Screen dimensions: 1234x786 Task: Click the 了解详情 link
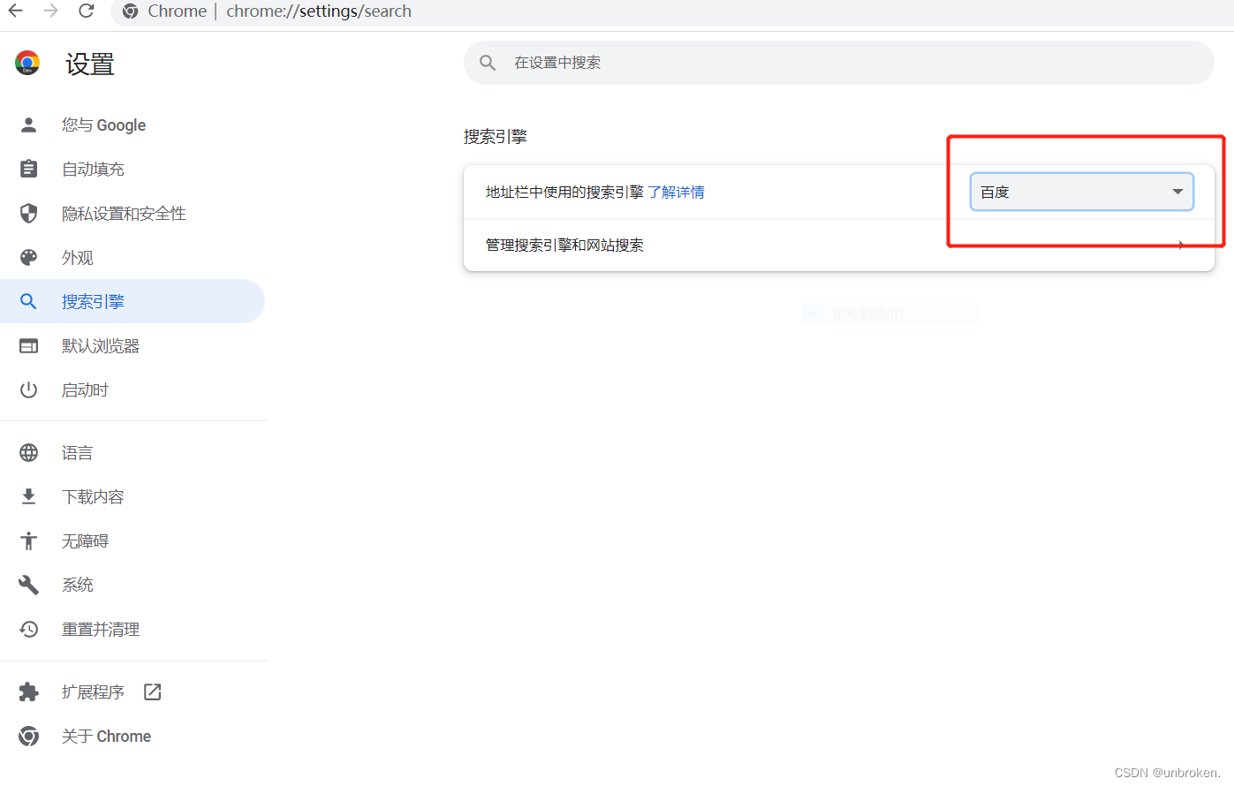click(x=676, y=192)
